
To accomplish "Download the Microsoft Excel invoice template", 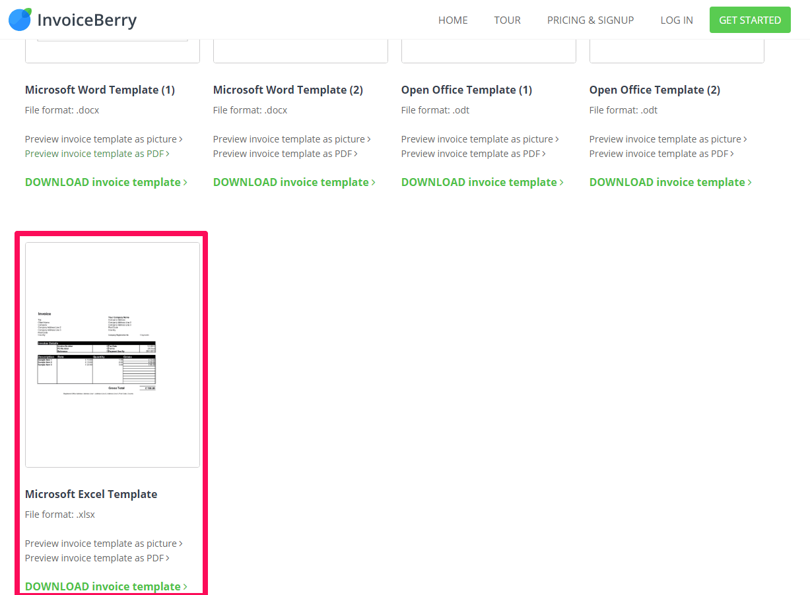I will [x=106, y=586].
